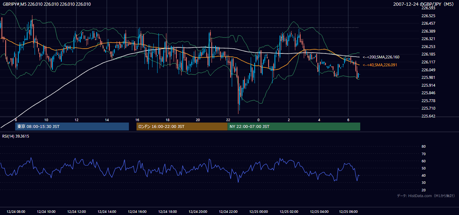Click the 12/25 04:00 bottom time label

[x=319, y=212]
